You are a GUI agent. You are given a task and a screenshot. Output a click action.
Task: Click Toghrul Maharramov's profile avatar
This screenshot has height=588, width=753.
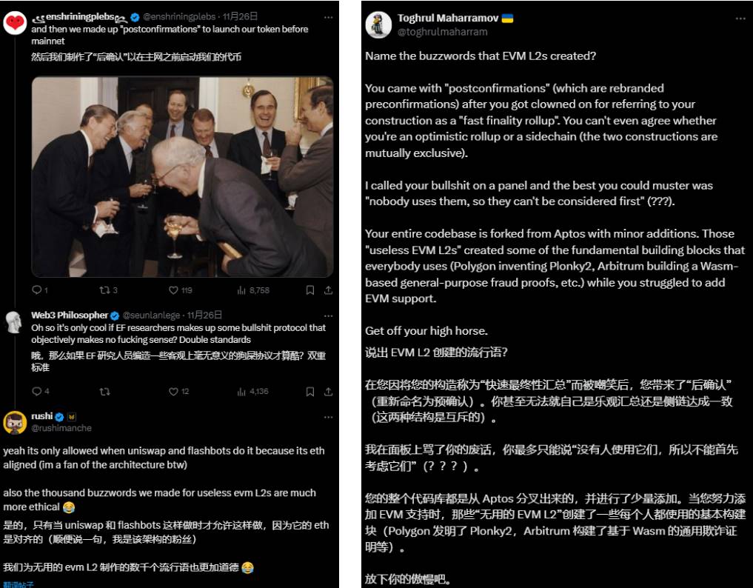378,24
